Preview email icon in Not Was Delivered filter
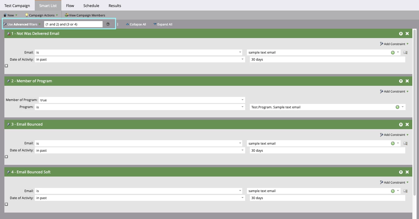This screenshot has width=419, height=219. coord(405,53)
